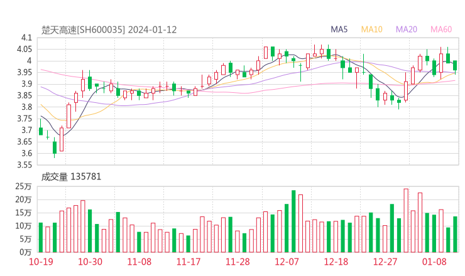Image resolution: width=465 pixels, height=276 pixels.
Task: Click the 10万 volume axis label
Action: 23,226
